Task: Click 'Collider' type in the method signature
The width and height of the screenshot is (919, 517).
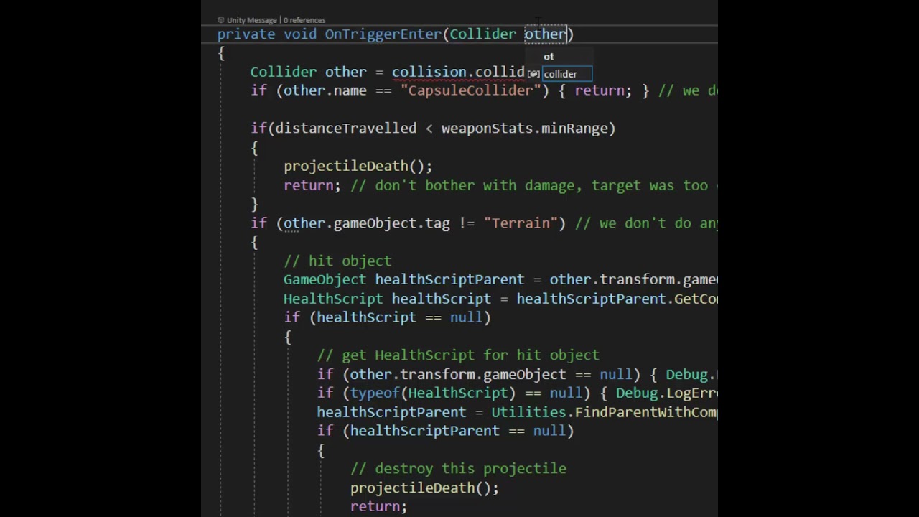Action: click(482, 34)
